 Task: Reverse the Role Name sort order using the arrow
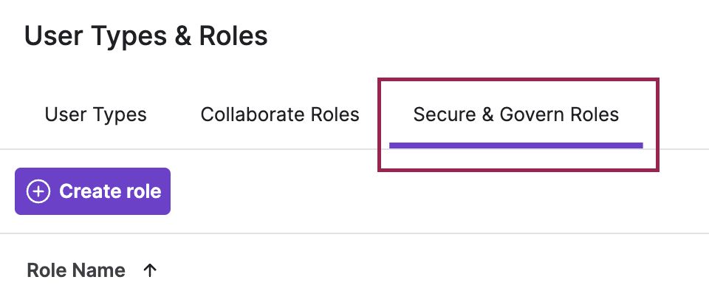(150, 270)
